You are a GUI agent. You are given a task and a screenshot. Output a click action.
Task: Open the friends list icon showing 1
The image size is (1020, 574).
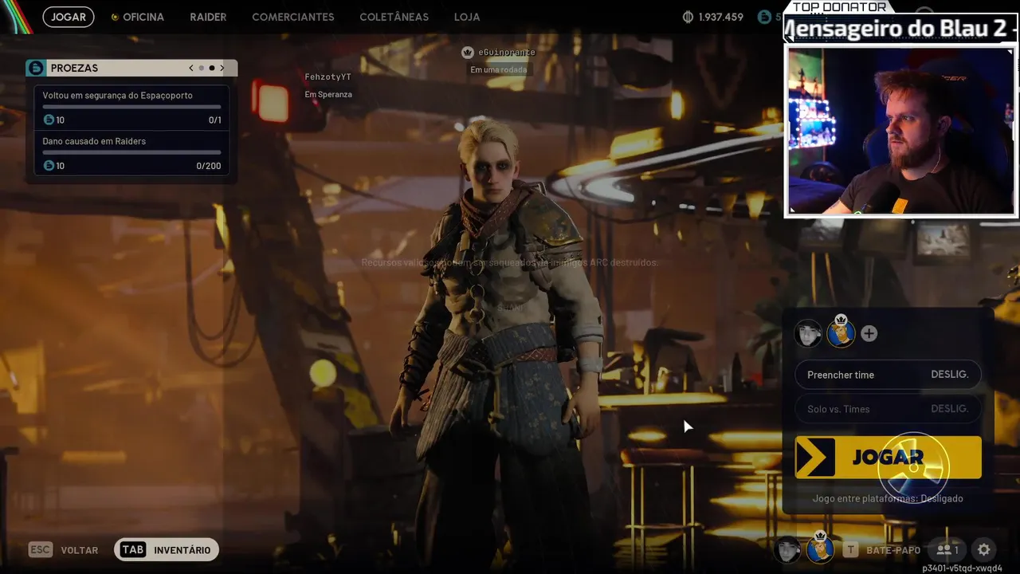click(x=947, y=549)
